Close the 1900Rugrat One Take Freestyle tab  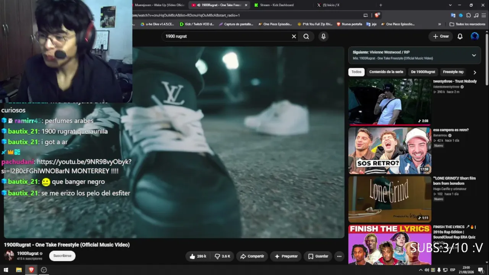point(246,5)
